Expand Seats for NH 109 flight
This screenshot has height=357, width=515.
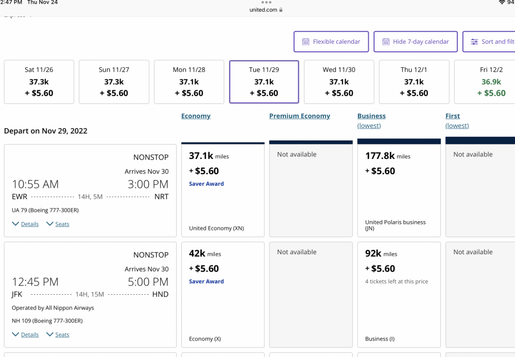point(58,335)
